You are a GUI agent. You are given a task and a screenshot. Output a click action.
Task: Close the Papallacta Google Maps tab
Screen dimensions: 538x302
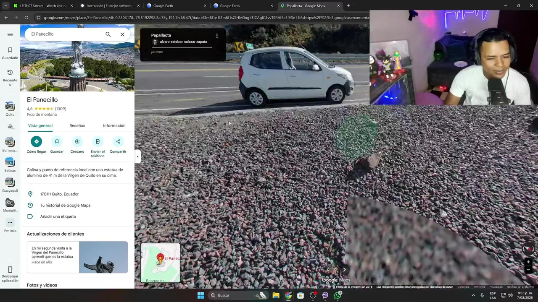[338, 6]
